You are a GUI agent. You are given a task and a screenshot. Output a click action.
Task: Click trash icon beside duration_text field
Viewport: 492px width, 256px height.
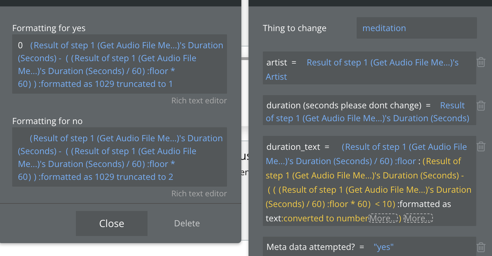pyautogui.click(x=481, y=146)
